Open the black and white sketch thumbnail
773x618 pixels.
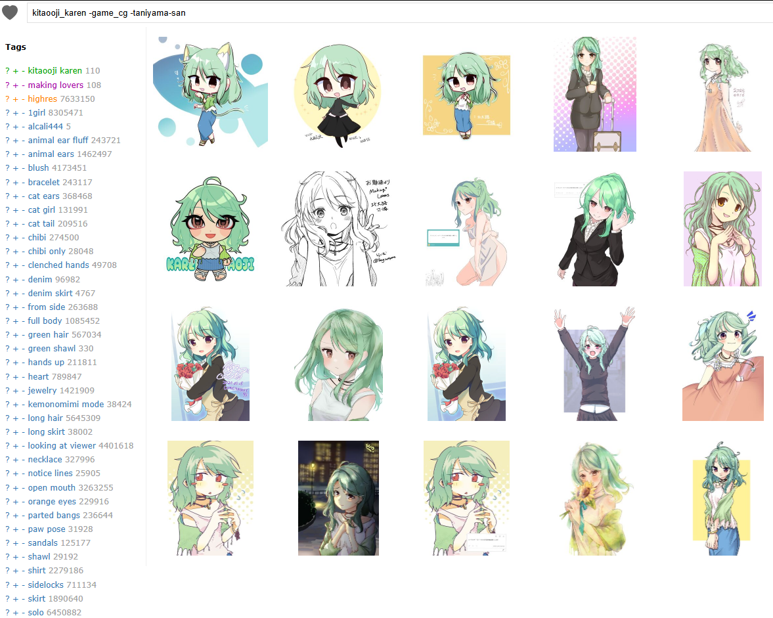[338, 229]
